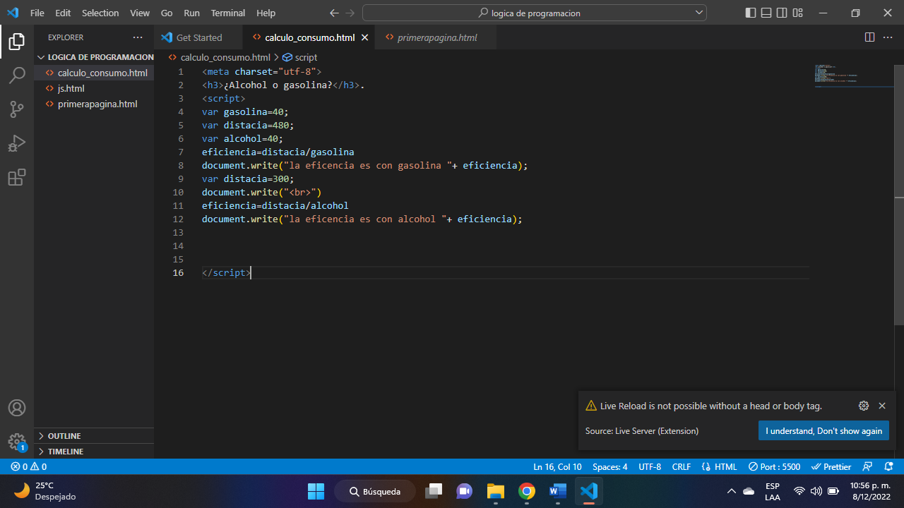
Task: Open the Help menu
Action: (x=266, y=13)
